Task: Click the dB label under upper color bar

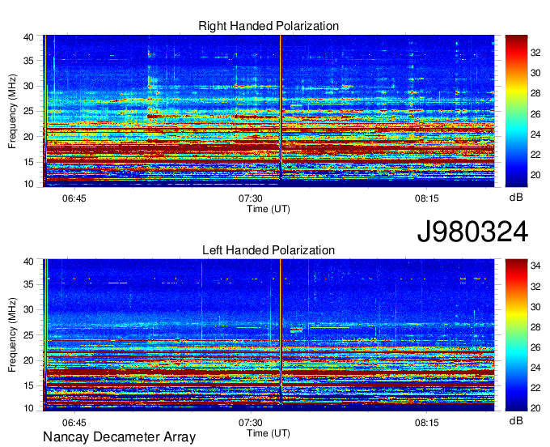Action: tap(516, 198)
